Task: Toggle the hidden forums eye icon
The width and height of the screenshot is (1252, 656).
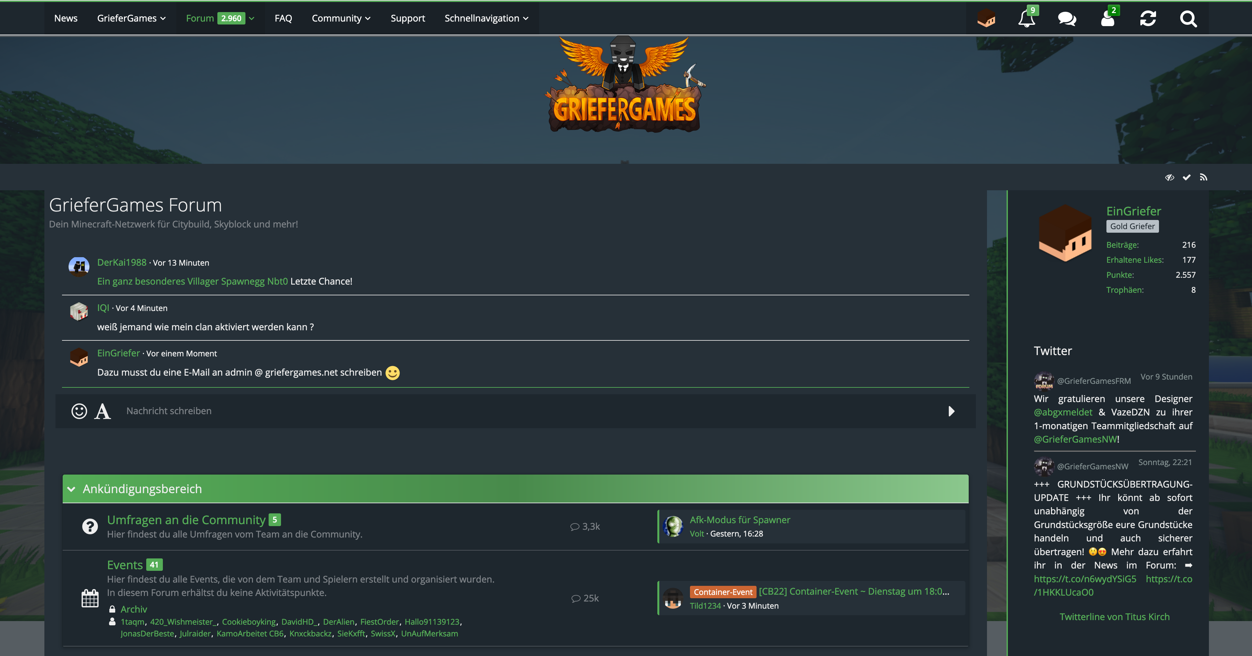Action: (1169, 177)
